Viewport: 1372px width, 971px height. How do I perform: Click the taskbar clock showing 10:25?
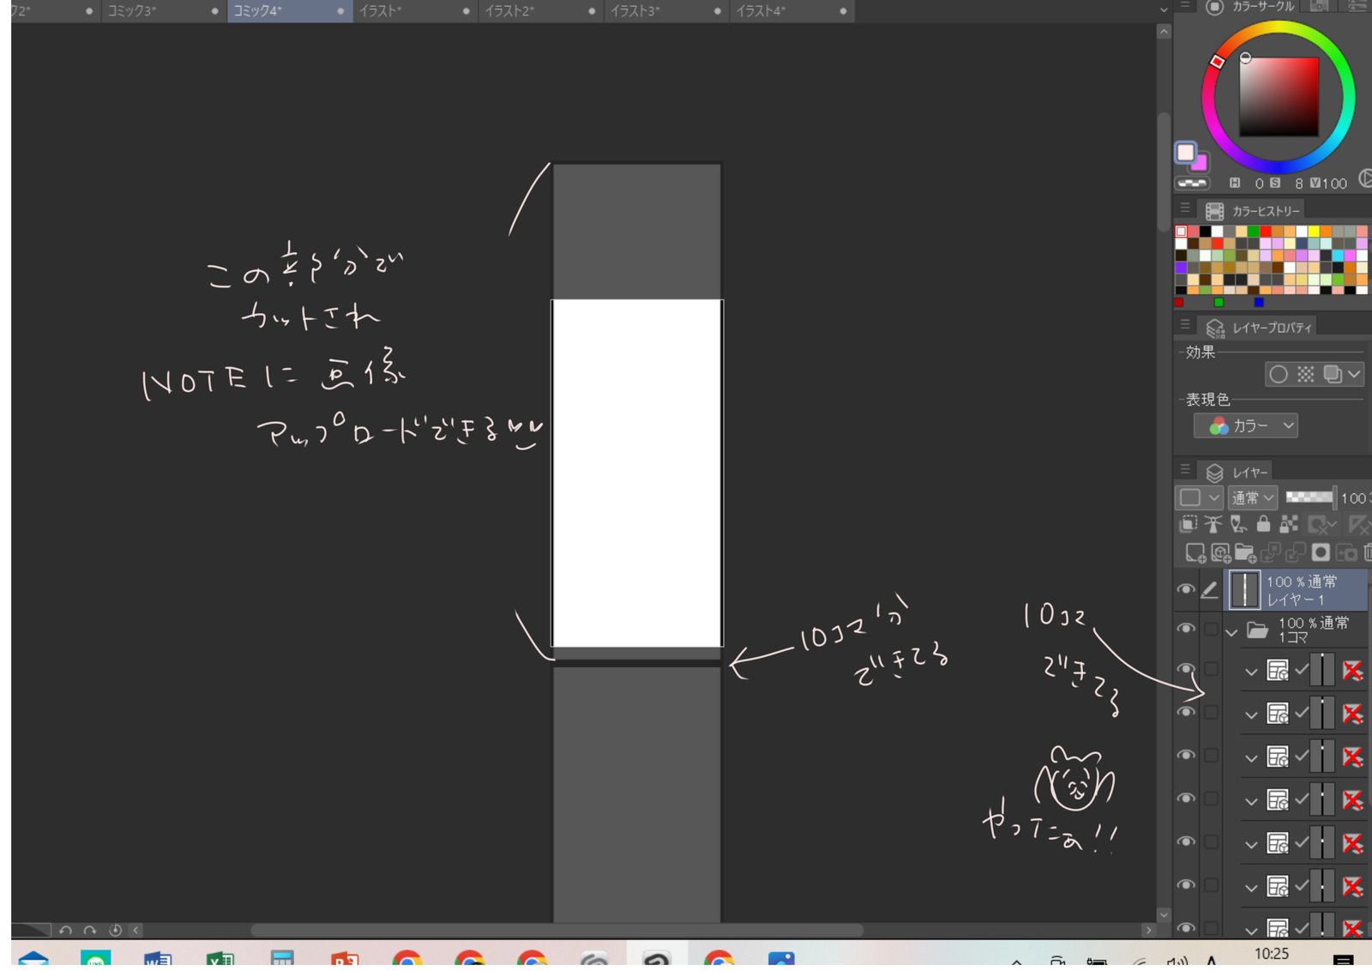click(1271, 954)
